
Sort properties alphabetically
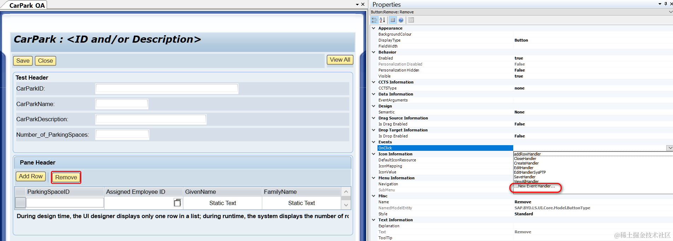382,20
